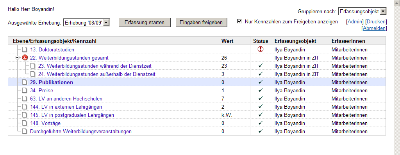The image size is (400, 155).
Task: Click the Status column header
Action: (261, 41)
